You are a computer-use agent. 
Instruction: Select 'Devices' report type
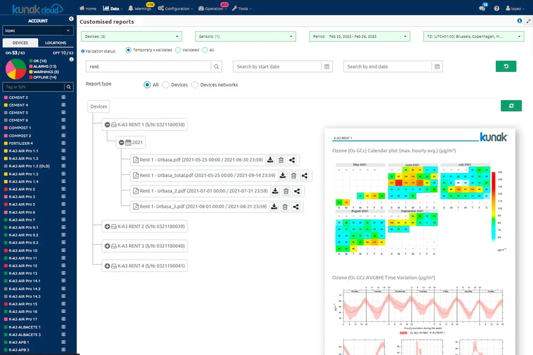click(x=166, y=85)
